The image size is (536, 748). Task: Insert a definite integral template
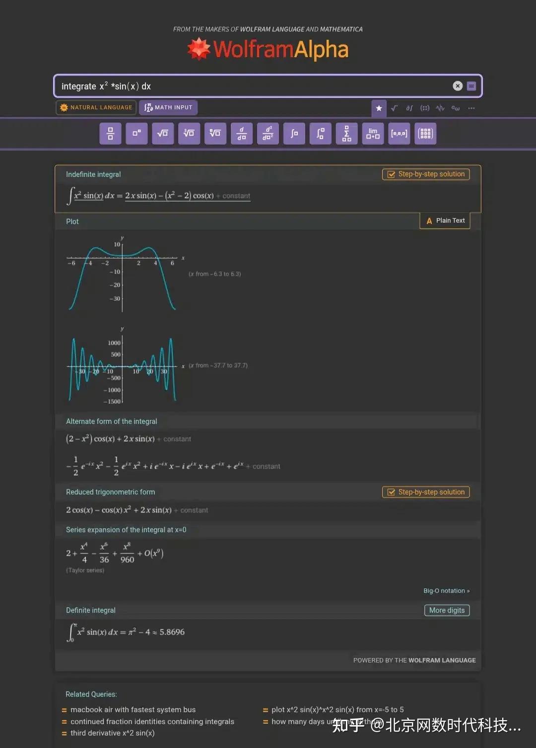[x=320, y=133]
